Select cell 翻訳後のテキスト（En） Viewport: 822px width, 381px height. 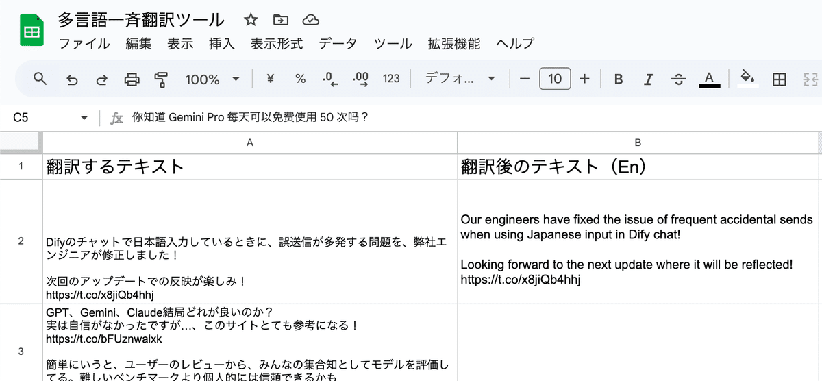(x=638, y=167)
